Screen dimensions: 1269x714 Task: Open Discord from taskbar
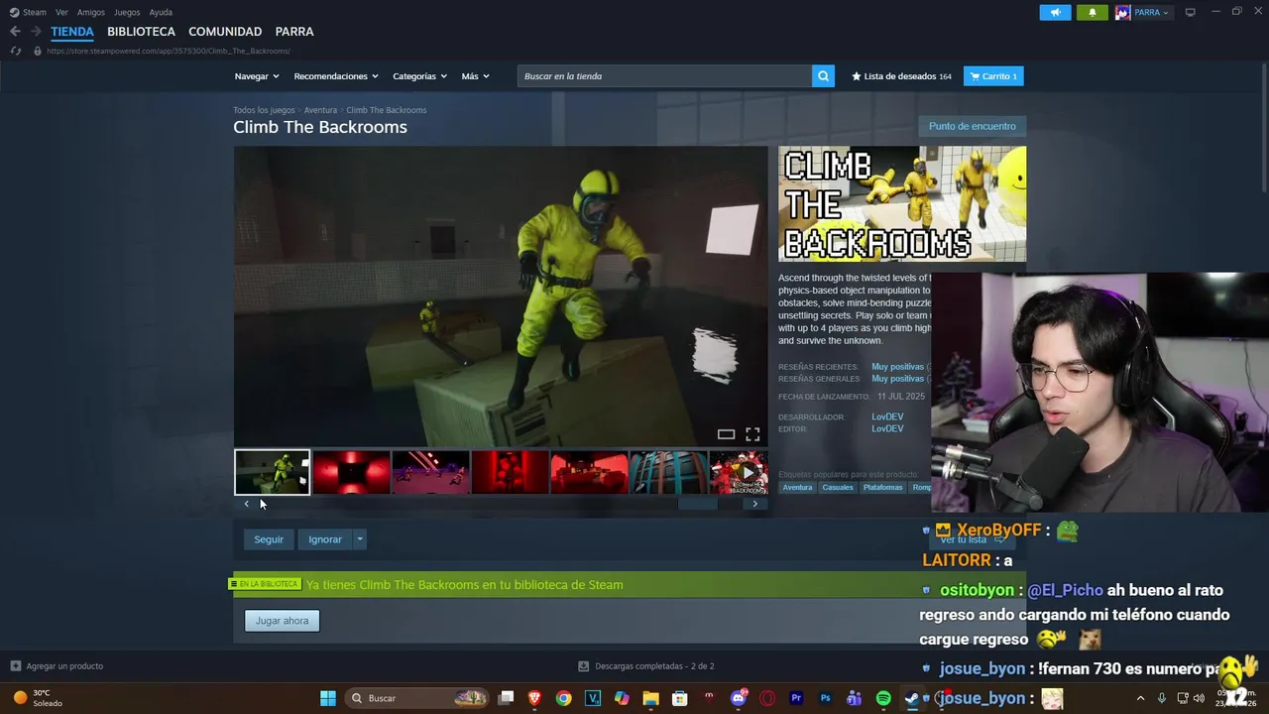coord(738,698)
